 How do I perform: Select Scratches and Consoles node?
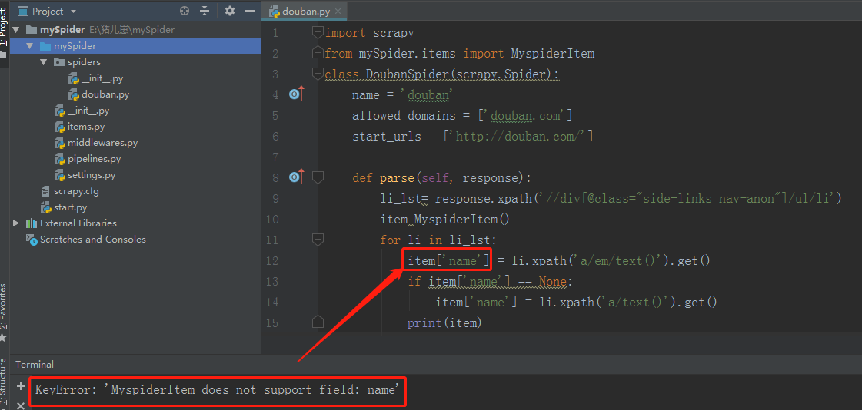tap(93, 240)
